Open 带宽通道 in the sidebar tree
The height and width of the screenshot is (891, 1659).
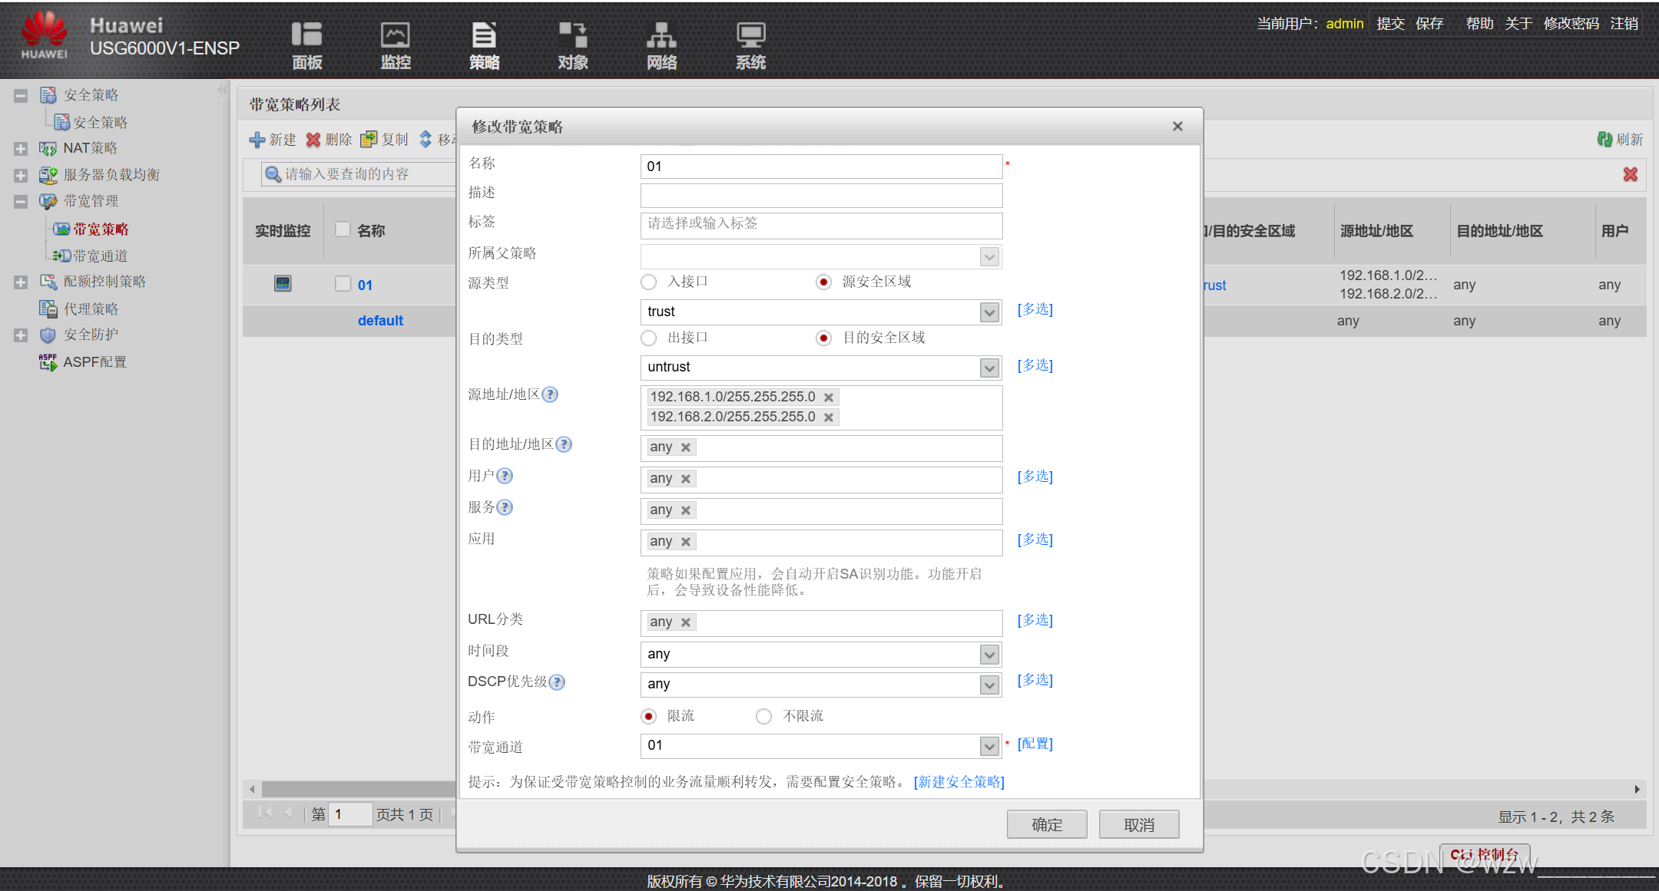(100, 256)
